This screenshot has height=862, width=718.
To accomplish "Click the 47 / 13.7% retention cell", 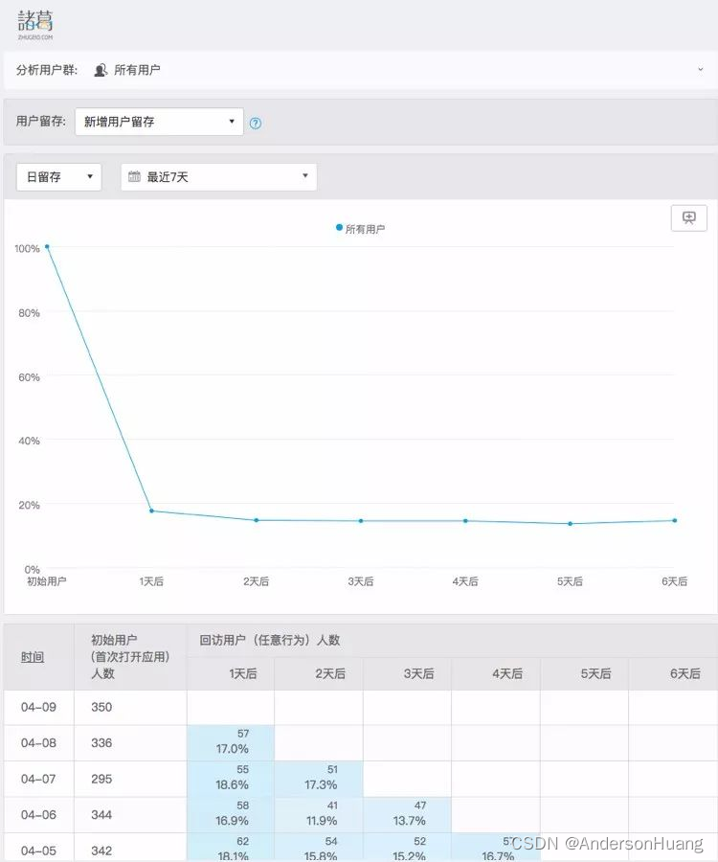I will (x=407, y=815).
